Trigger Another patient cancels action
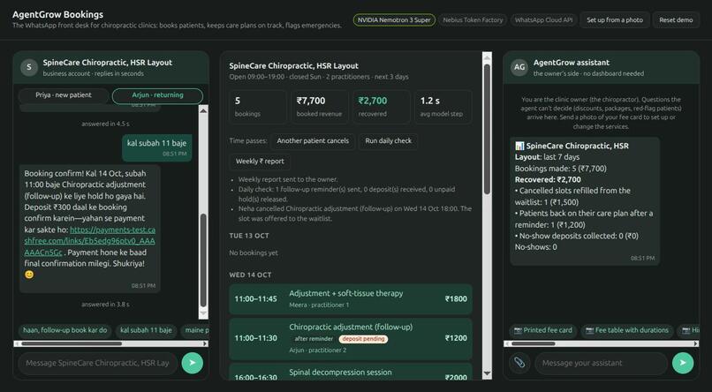The width and height of the screenshot is (712, 392). click(313, 141)
